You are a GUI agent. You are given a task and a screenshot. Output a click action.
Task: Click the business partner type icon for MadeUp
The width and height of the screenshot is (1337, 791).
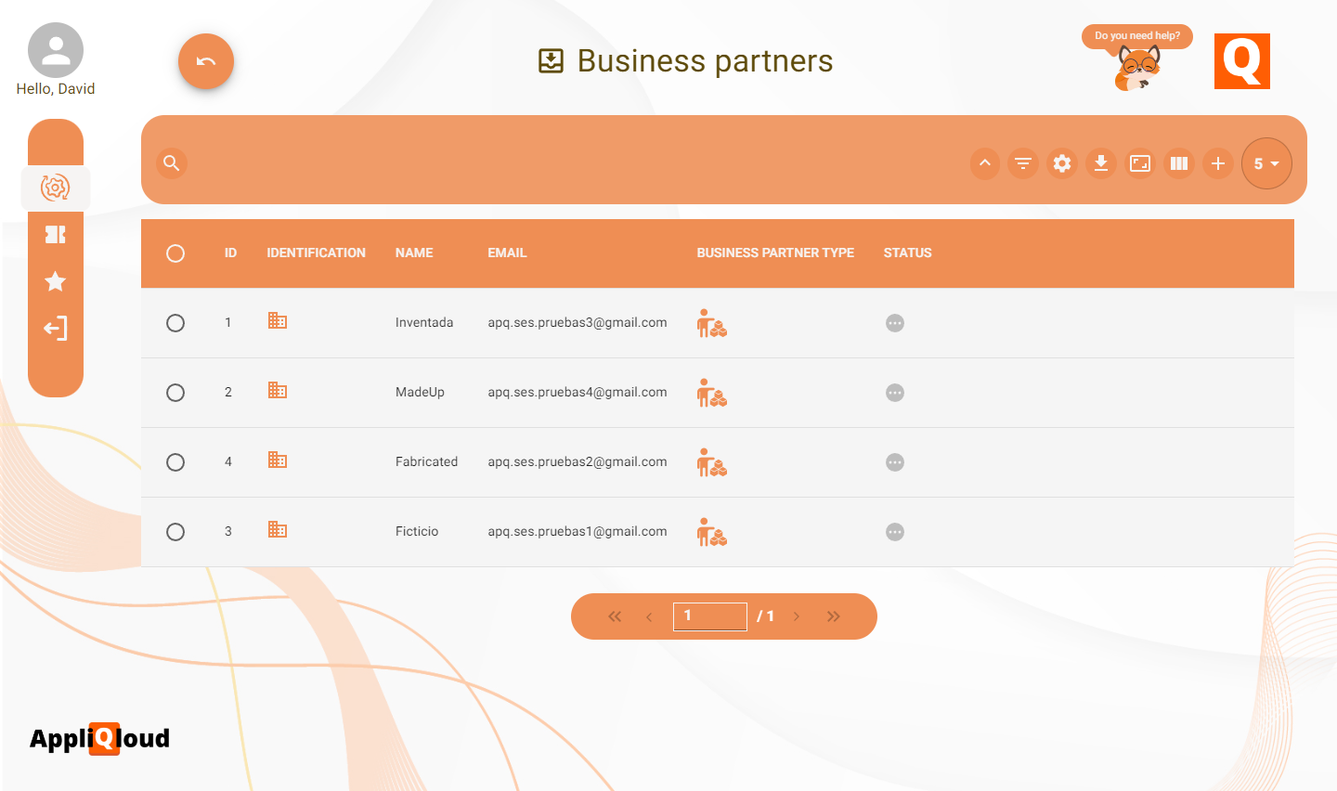(x=711, y=393)
